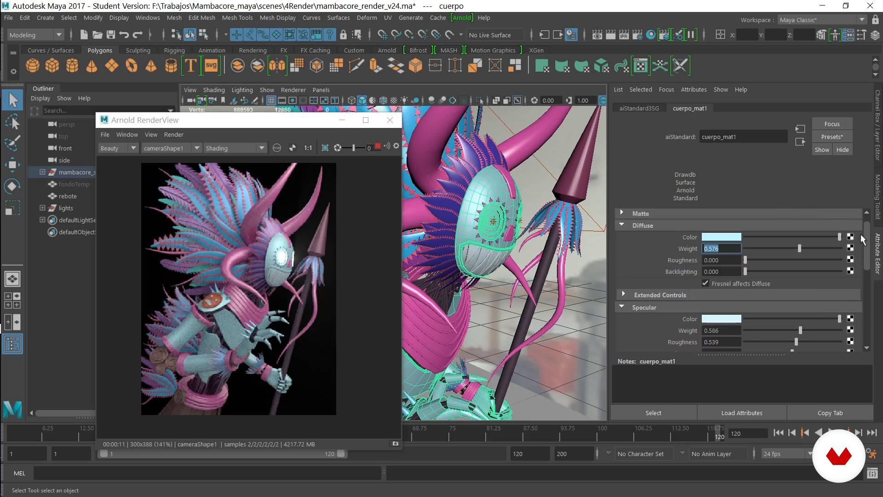
Task: Click the Diffuse Weight slider
Action: (x=793, y=248)
